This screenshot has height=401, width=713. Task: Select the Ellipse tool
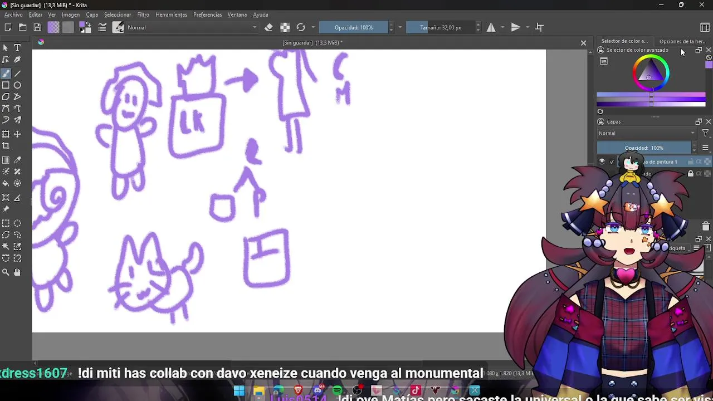[17, 85]
